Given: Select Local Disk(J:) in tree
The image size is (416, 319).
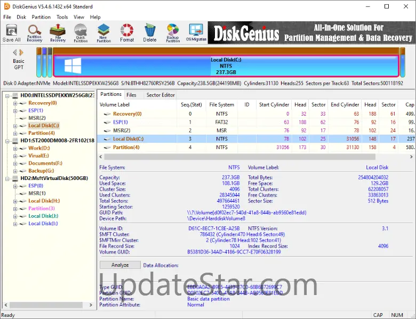Looking at the screenshot, I should (44, 216).
